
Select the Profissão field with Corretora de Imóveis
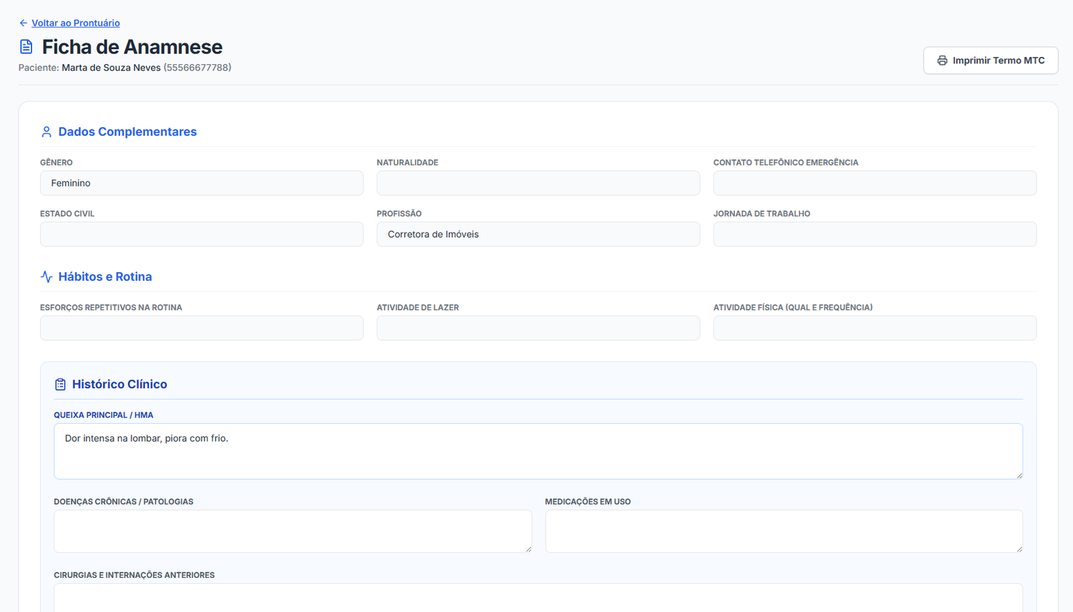pyautogui.click(x=539, y=234)
